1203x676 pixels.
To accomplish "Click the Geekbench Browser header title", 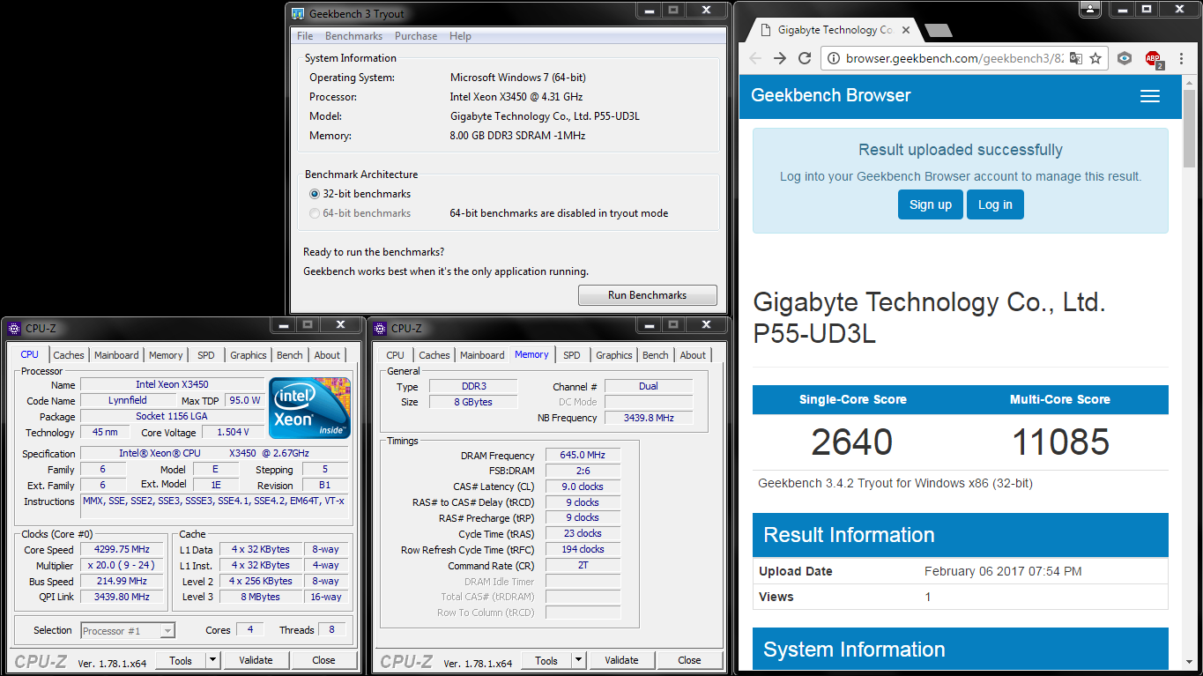I will coord(831,95).
